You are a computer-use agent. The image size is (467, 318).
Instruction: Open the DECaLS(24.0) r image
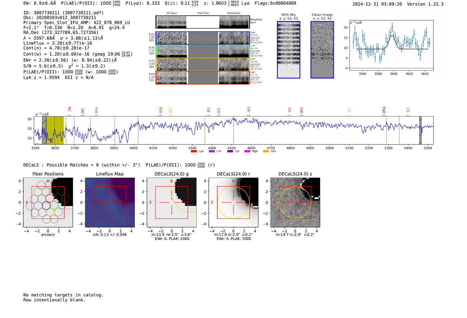coord(233,202)
